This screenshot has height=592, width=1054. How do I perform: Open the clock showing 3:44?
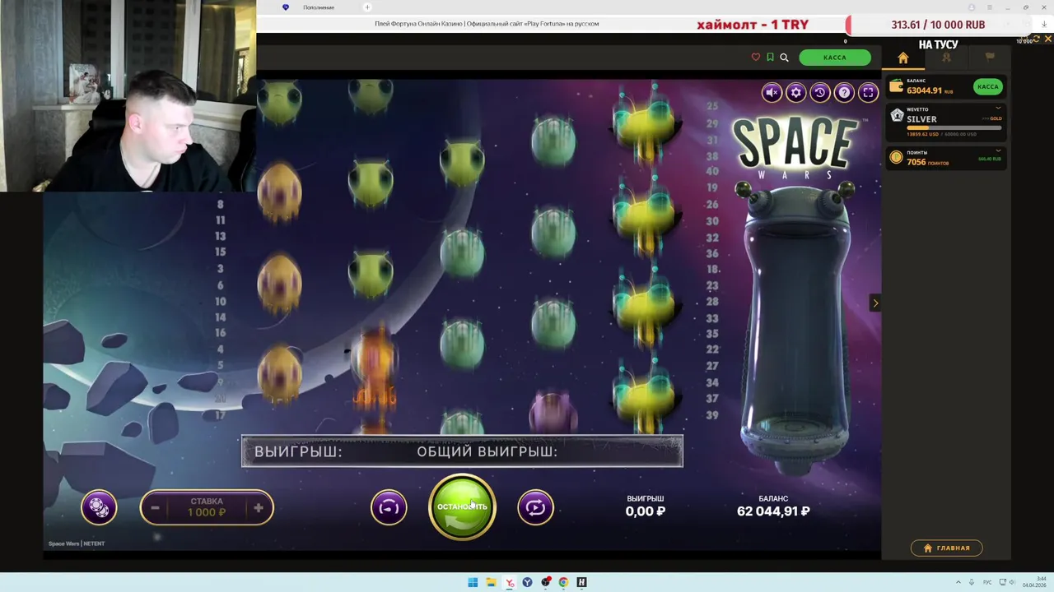click(1034, 582)
